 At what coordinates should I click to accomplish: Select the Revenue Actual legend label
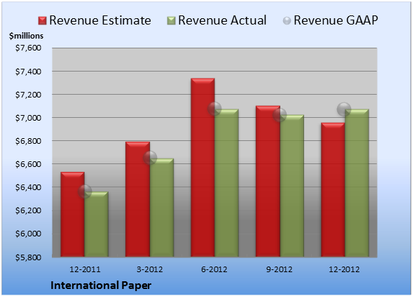[x=222, y=20]
